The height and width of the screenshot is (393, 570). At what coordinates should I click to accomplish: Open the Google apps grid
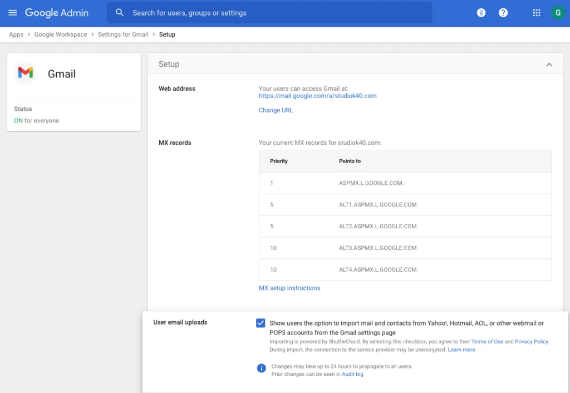coord(537,13)
